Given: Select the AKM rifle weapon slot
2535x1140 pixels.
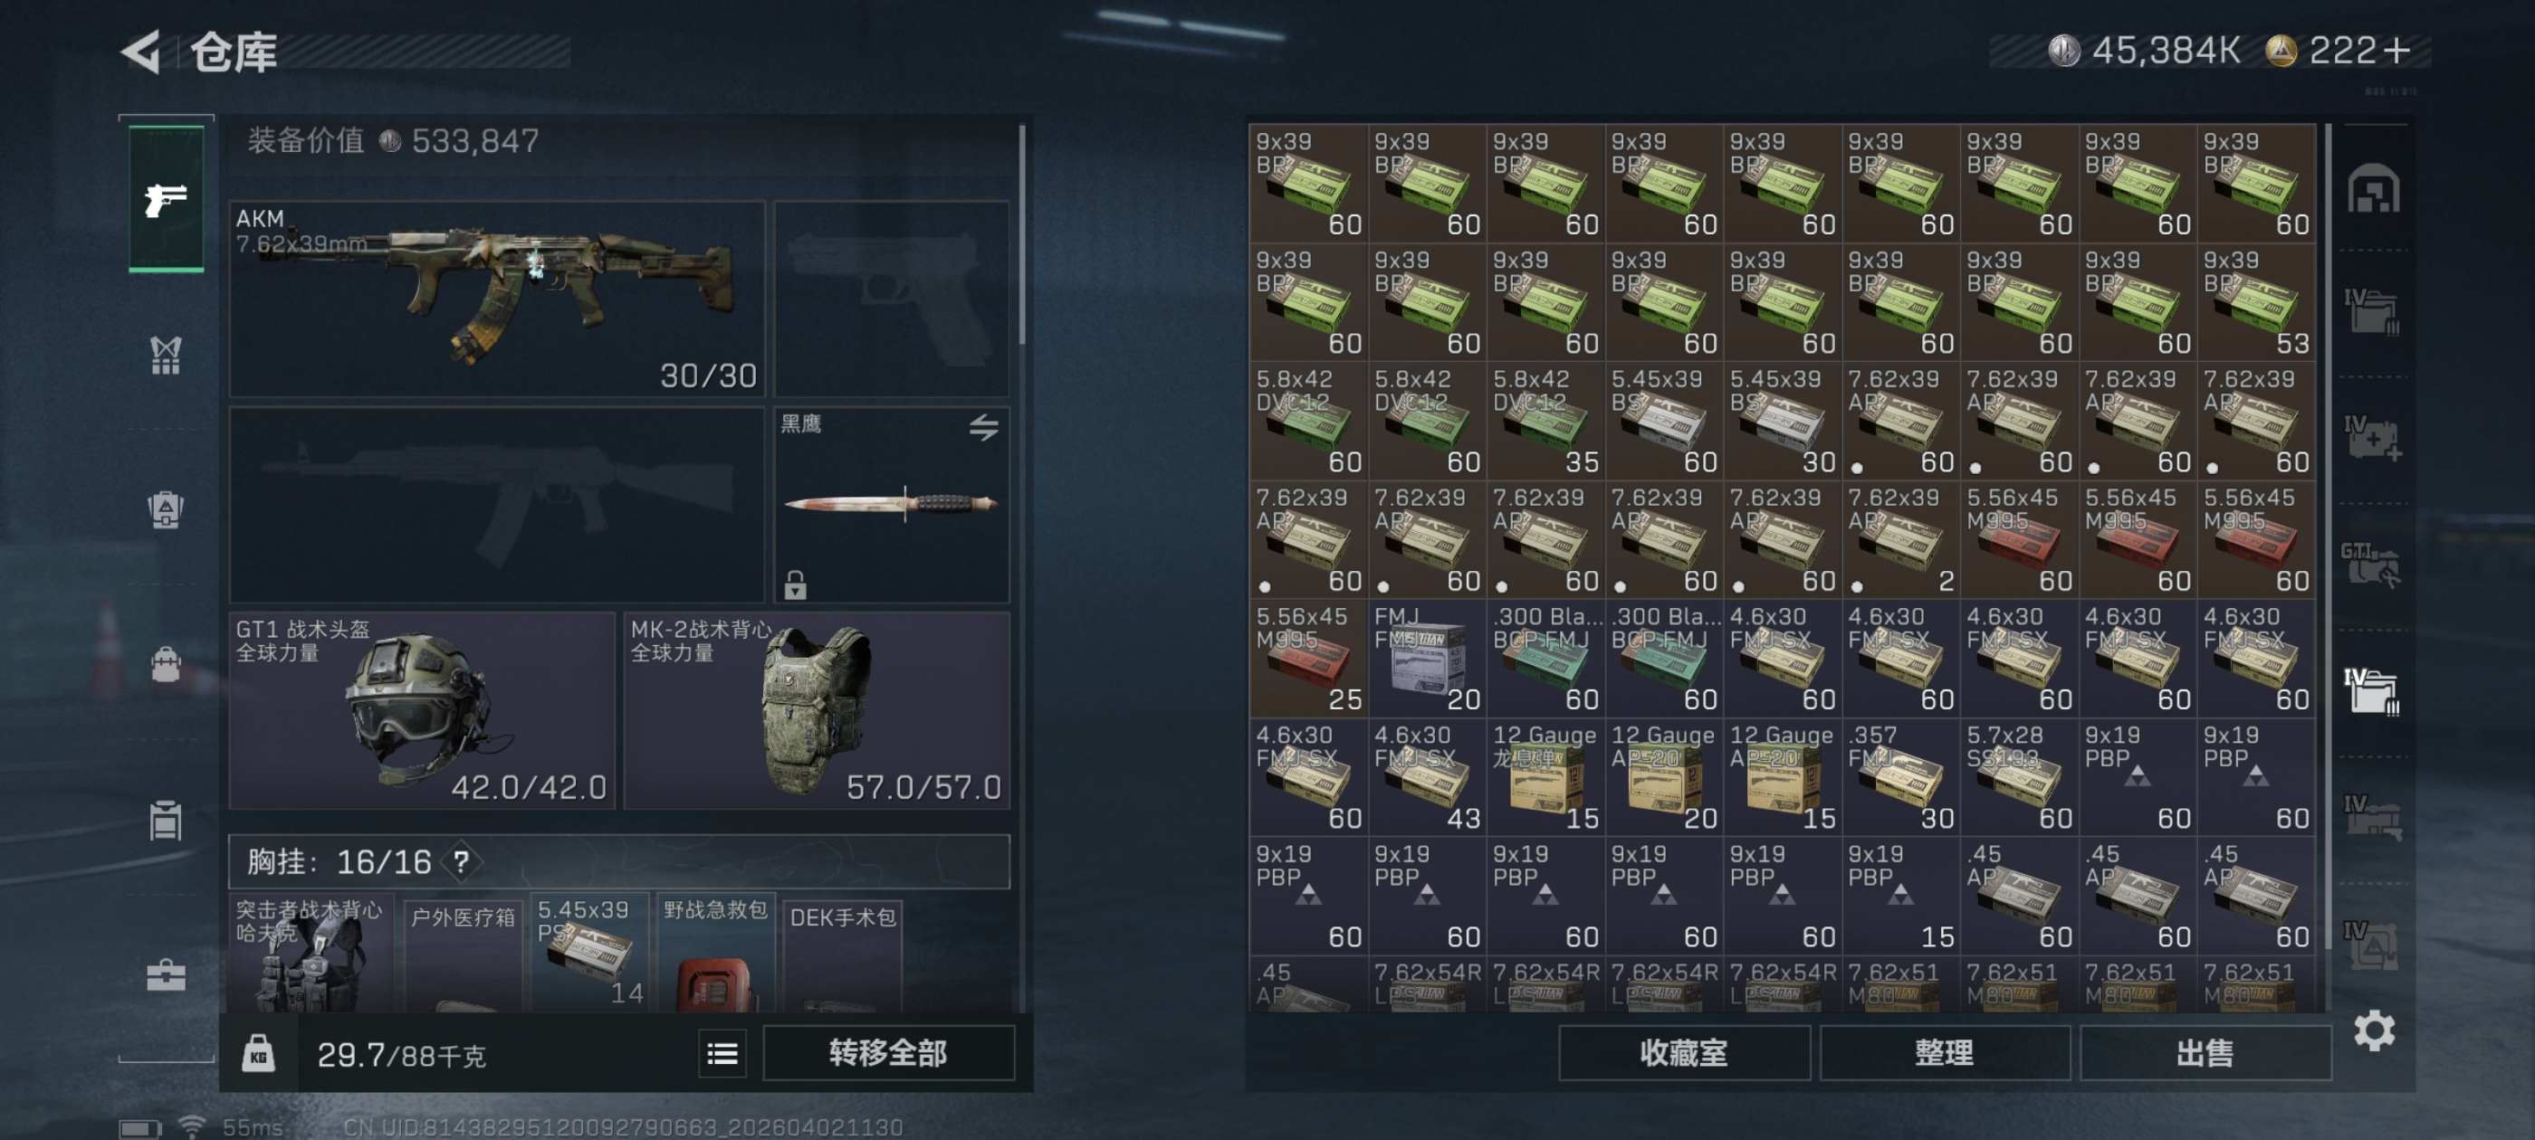Looking at the screenshot, I should pyautogui.click(x=497, y=299).
